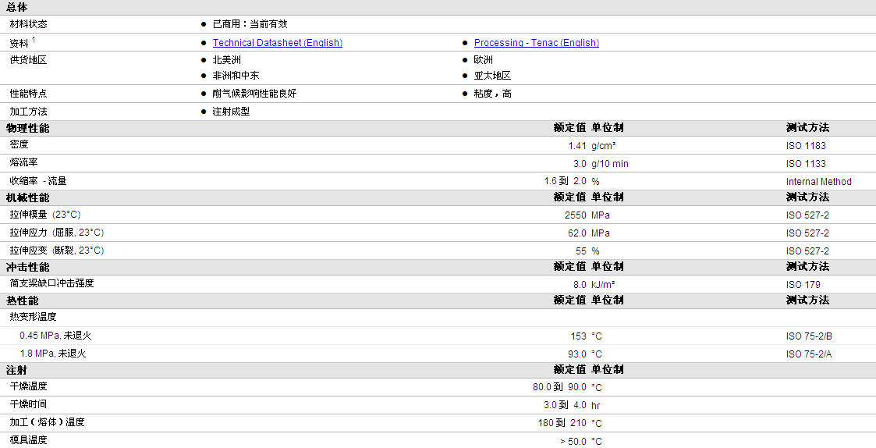The image size is (876, 448).
Task: Select the 0.45 MPa, 未退火 row
Action: (438, 336)
